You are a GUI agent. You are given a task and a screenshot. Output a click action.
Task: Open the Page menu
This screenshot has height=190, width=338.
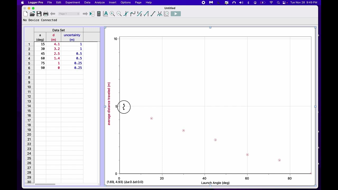pos(138,2)
